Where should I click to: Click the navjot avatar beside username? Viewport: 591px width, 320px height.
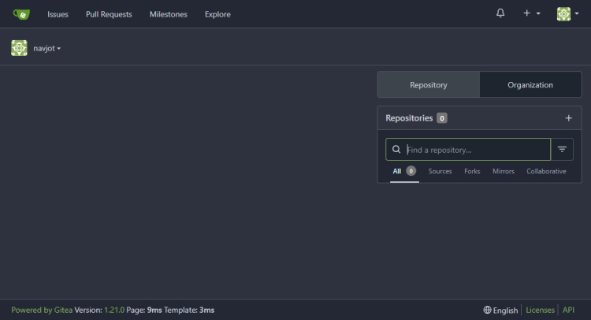pos(20,48)
